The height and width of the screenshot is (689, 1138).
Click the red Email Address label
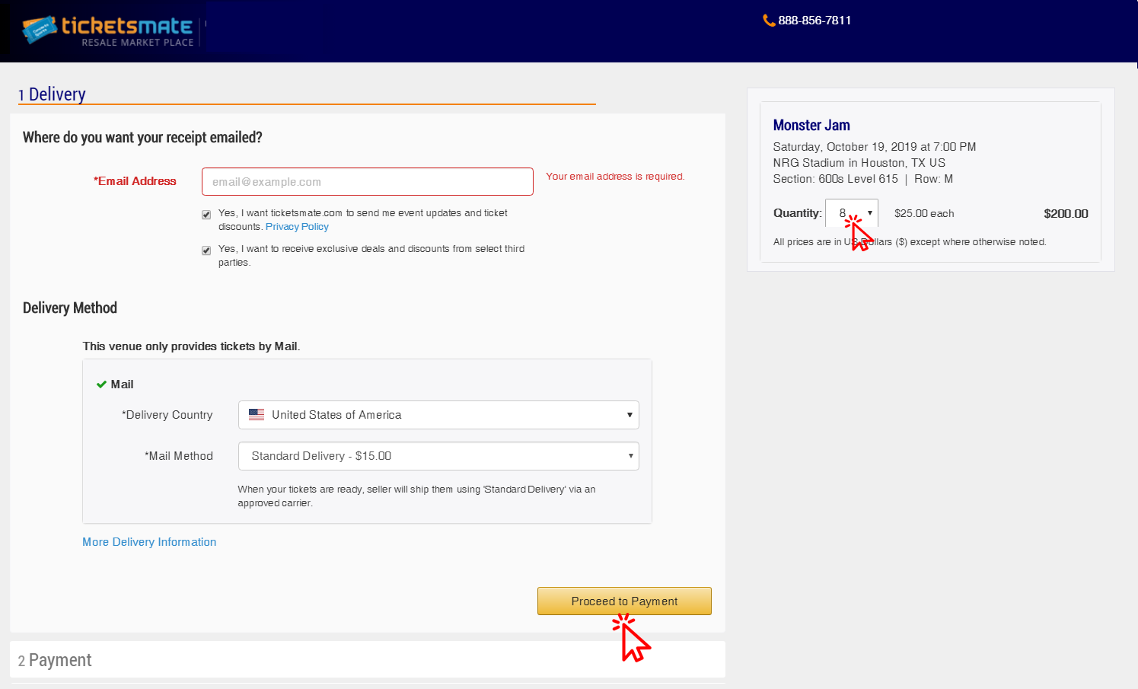click(x=135, y=181)
